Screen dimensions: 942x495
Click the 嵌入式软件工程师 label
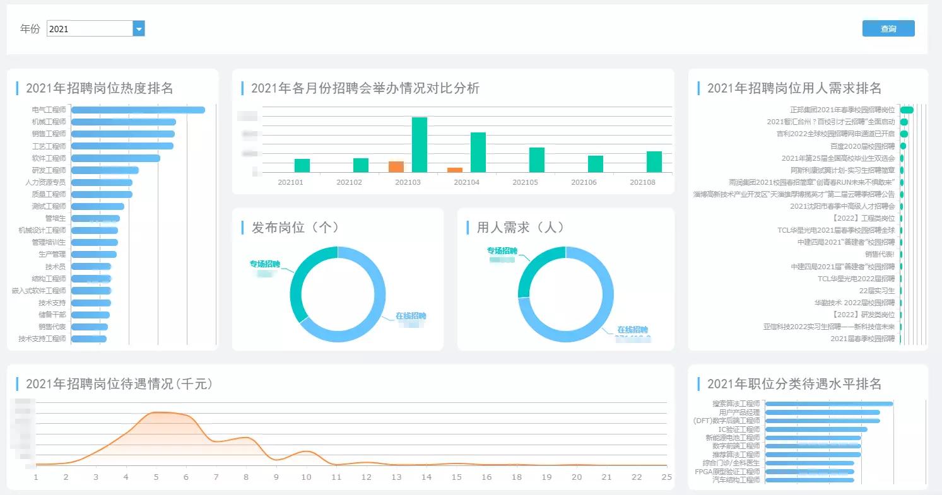(x=38, y=291)
